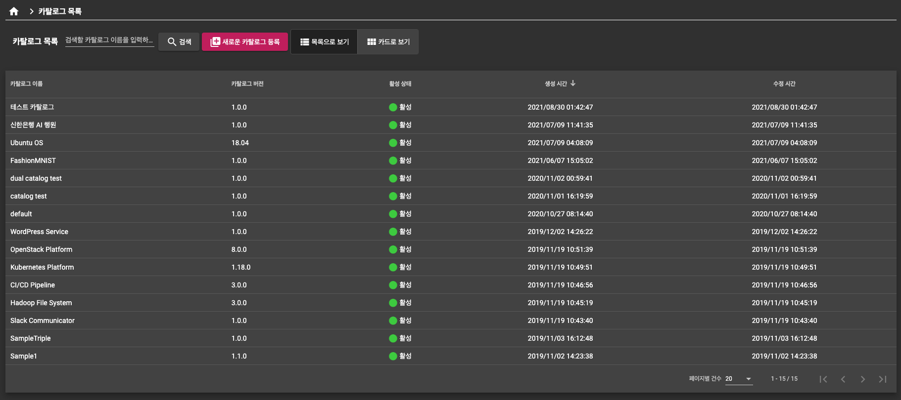Click the magnifier search button
This screenshot has height=400, width=901.
point(179,42)
